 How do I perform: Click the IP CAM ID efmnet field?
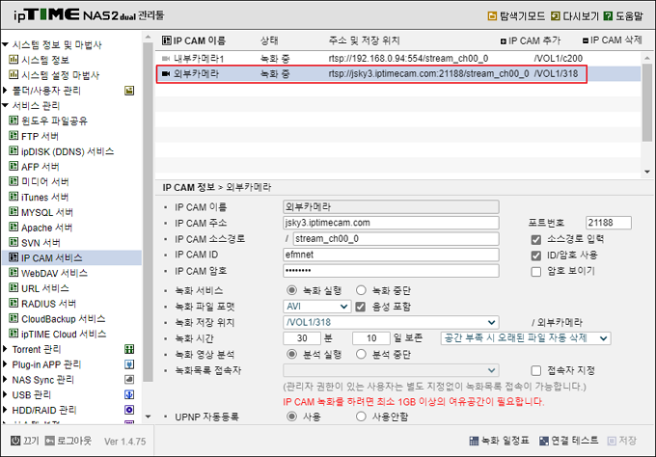pos(391,255)
